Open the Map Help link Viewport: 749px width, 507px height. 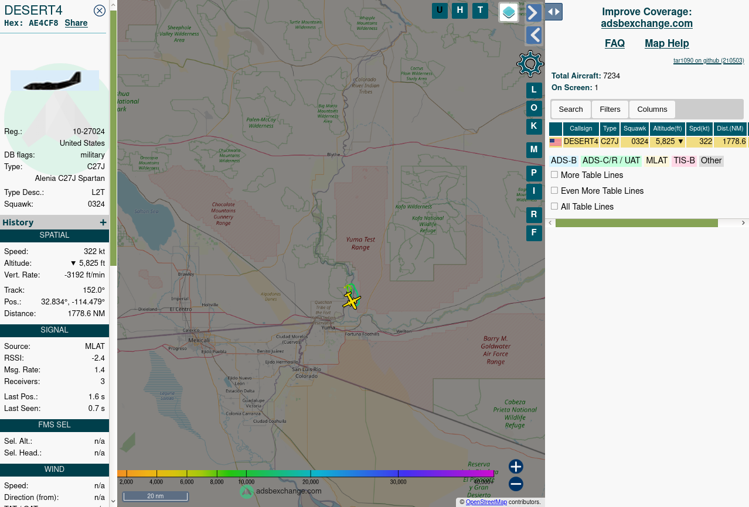pos(667,43)
